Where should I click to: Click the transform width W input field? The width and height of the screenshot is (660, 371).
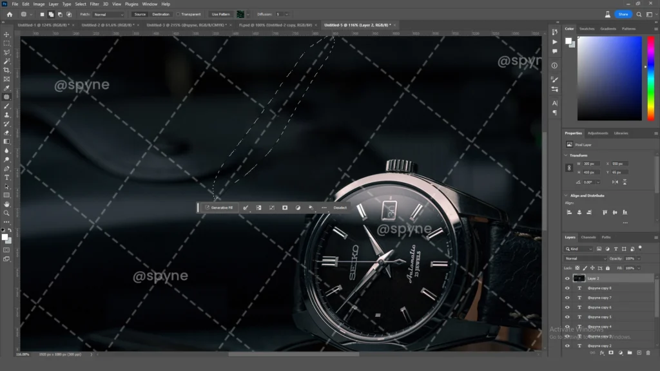(590, 164)
